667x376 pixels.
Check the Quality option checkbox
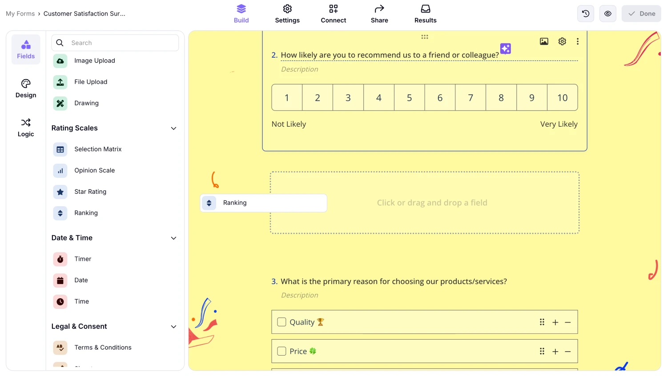click(281, 322)
